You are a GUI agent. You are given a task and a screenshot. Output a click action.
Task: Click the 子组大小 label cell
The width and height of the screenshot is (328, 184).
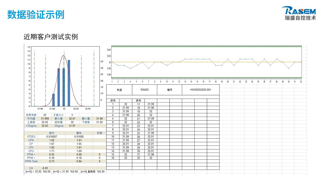tap(58, 115)
